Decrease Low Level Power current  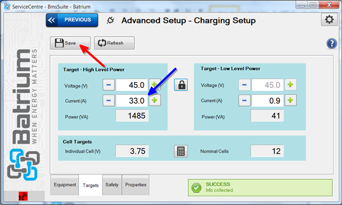(x=244, y=101)
